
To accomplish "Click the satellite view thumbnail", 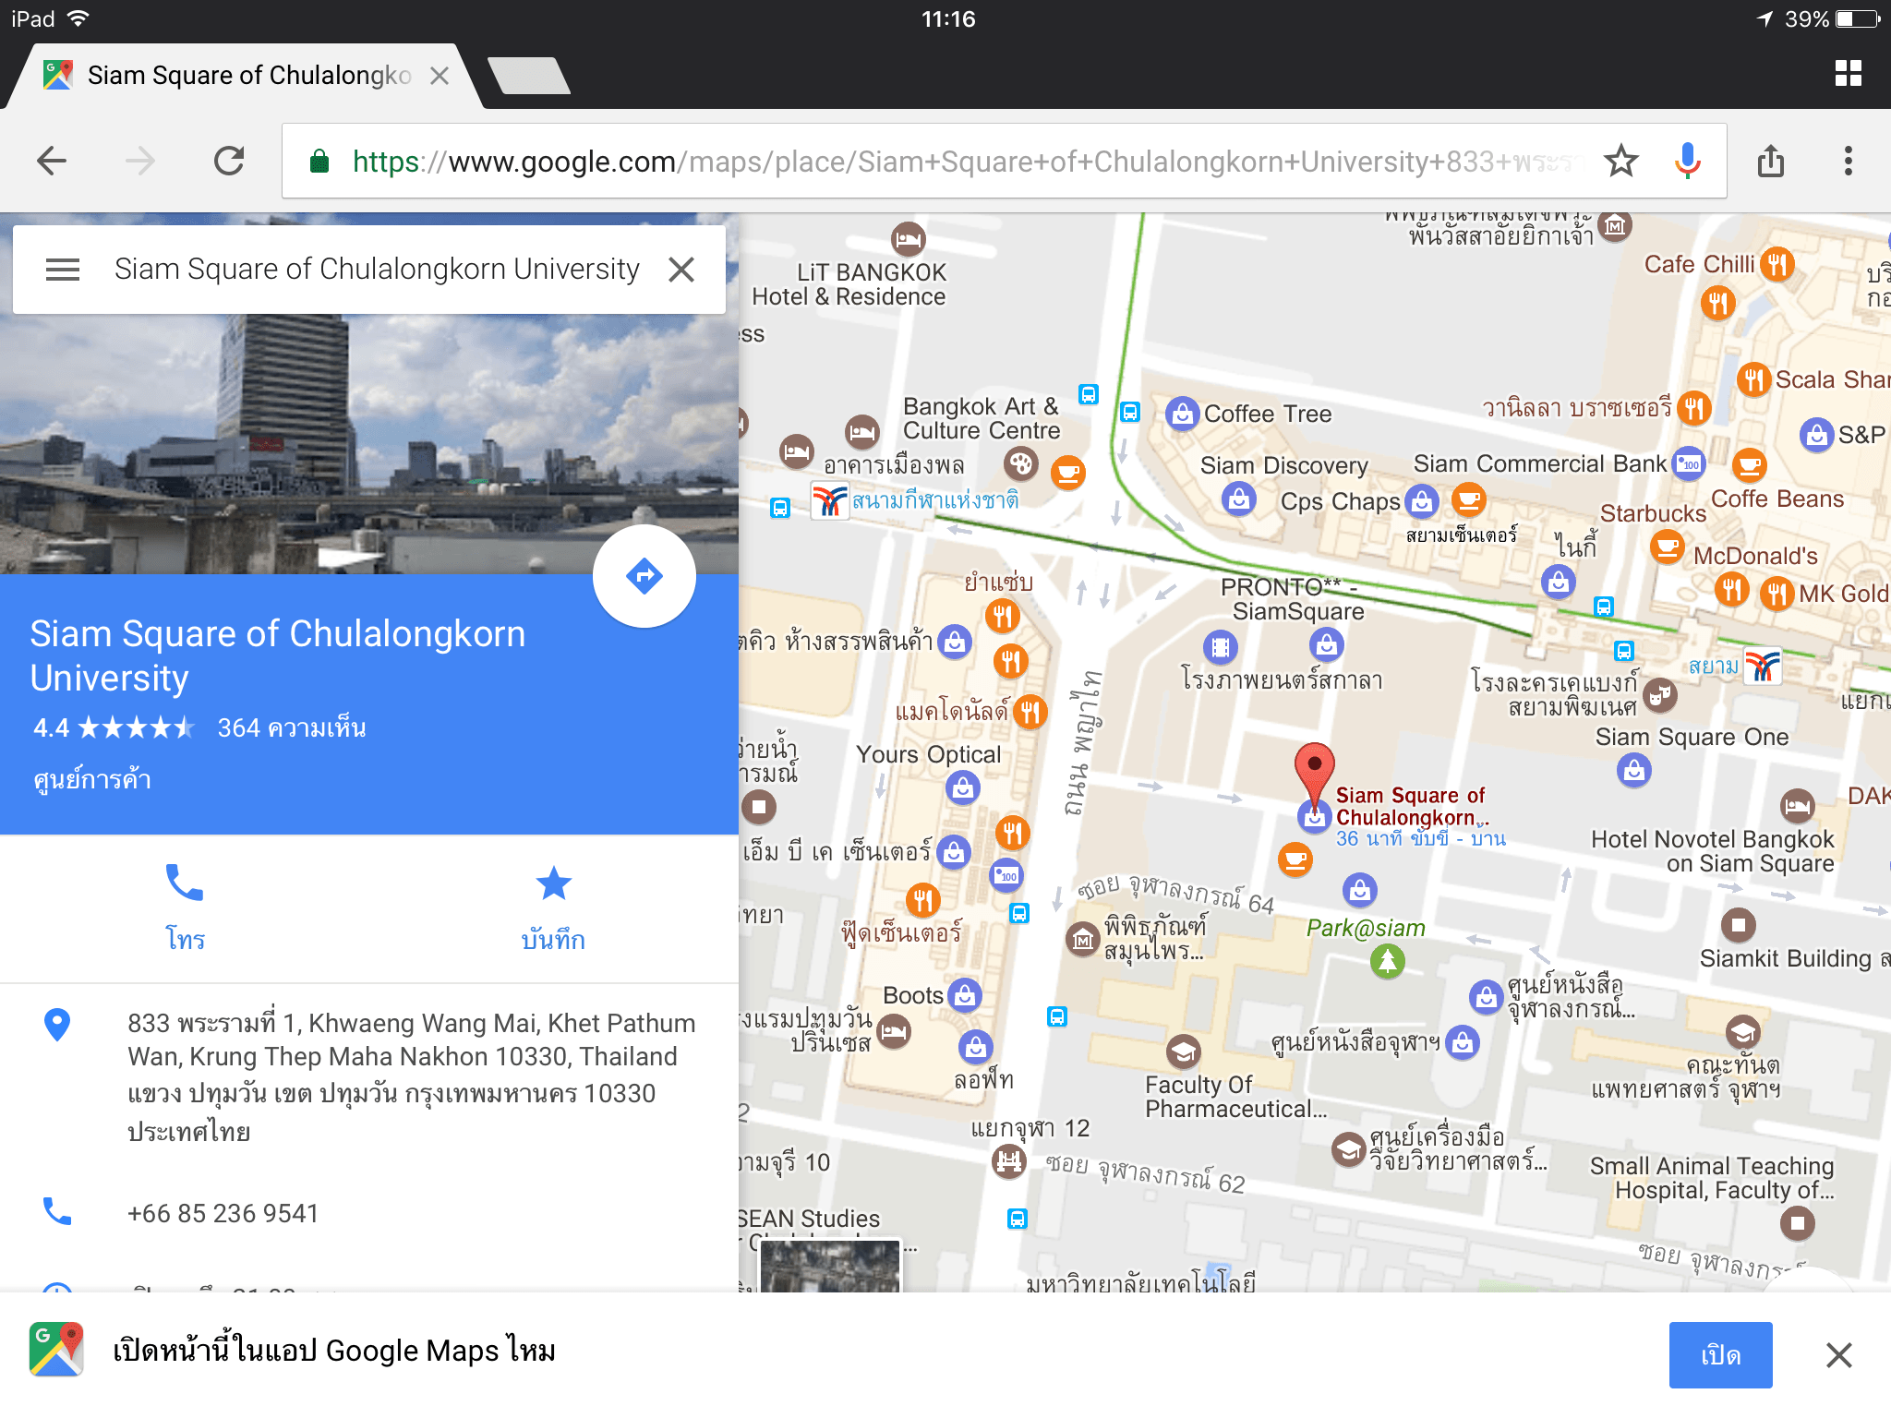I will tap(829, 1266).
